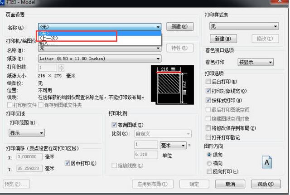
Task: Open 纸张 Letter size dropdown
Action: 100,58
